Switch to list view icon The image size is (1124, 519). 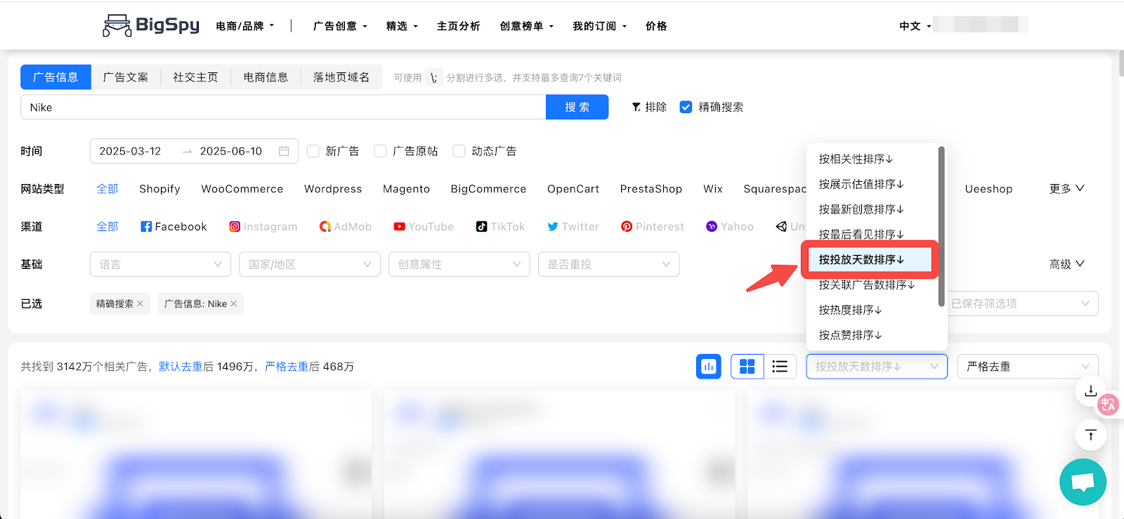tap(780, 366)
